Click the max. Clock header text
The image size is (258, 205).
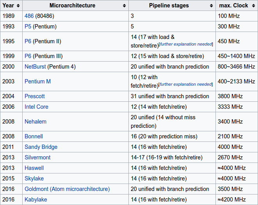(233, 5)
